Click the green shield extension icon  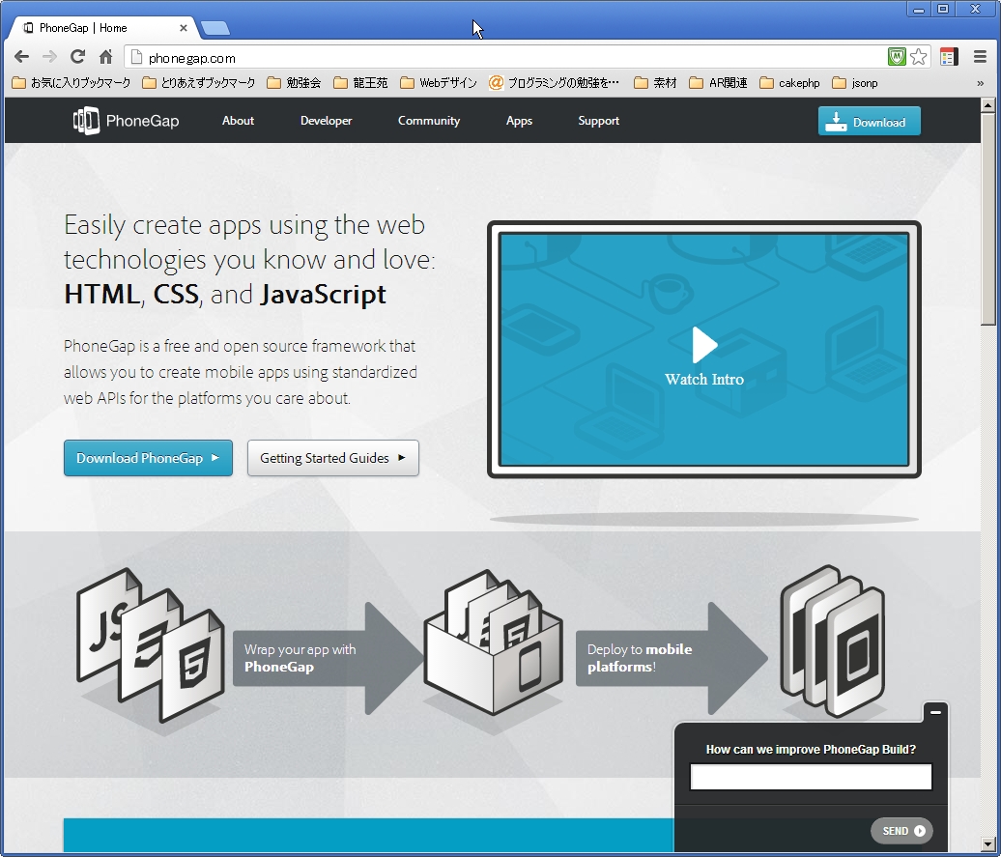point(897,57)
